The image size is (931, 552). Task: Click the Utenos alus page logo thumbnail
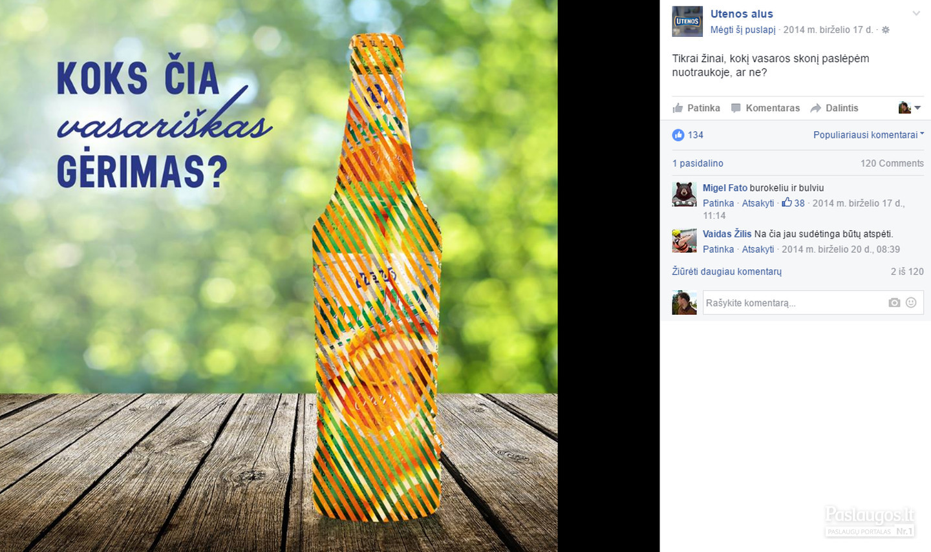coord(687,21)
